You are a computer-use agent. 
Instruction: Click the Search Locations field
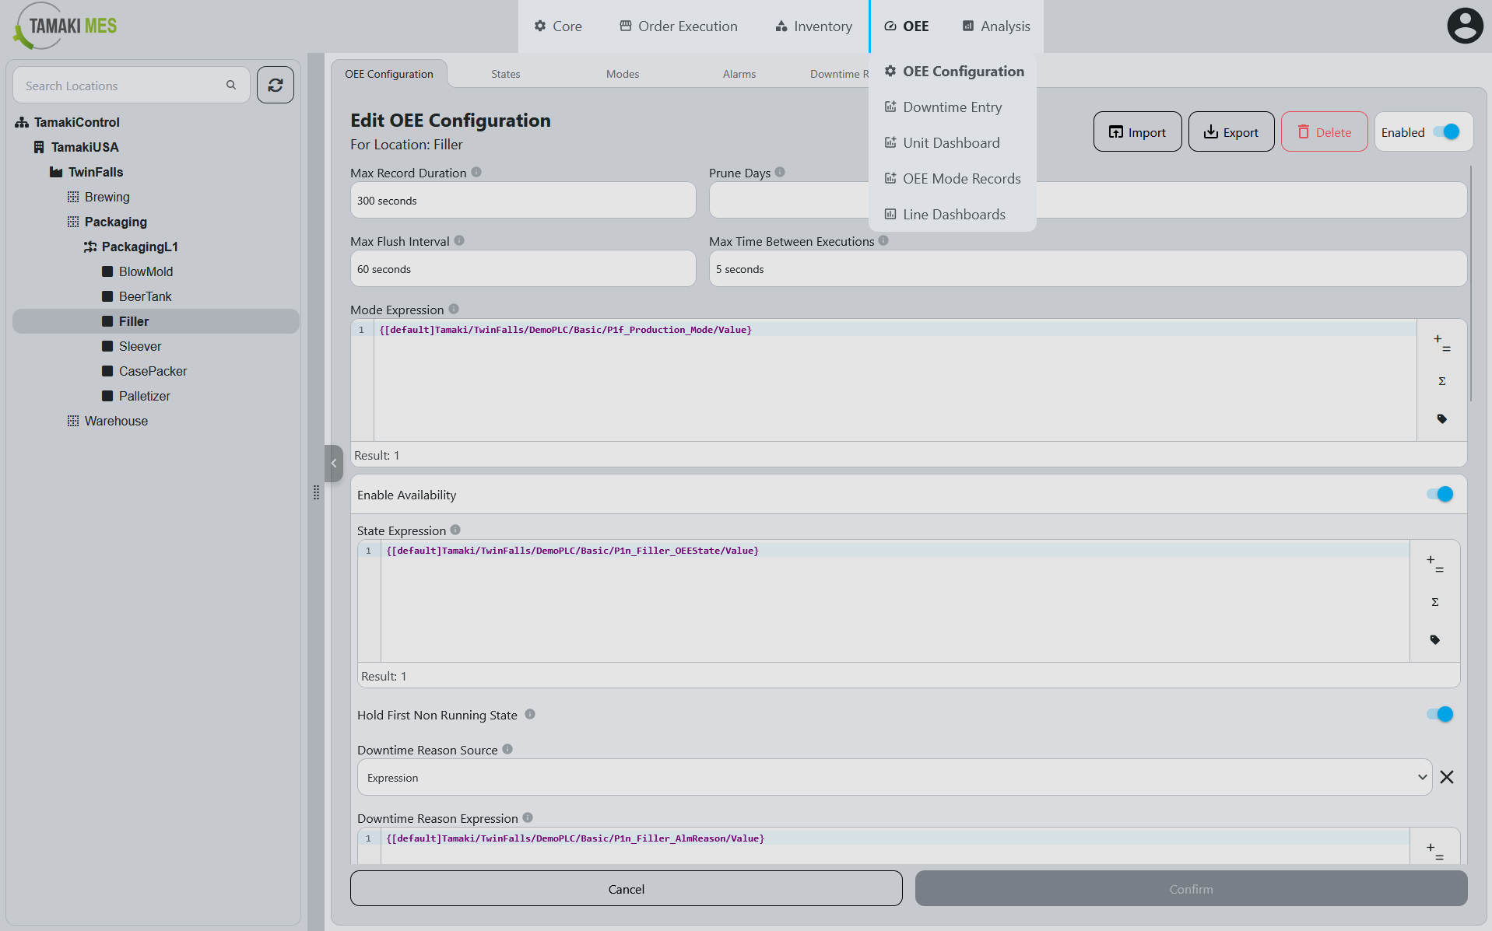[x=131, y=85]
